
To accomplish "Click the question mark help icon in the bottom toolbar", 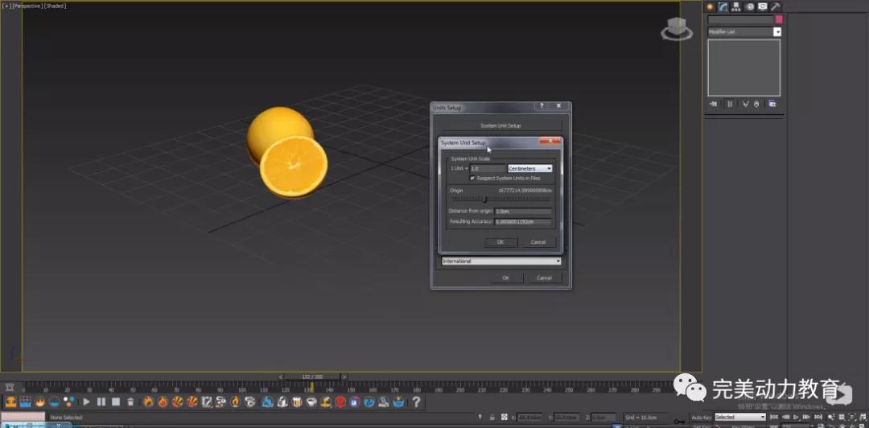I will pyautogui.click(x=416, y=401).
